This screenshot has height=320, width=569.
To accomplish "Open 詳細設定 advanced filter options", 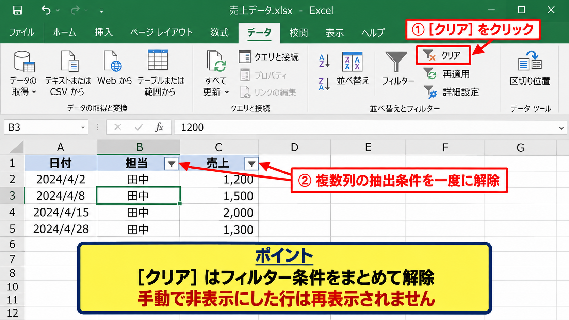I will click(452, 92).
